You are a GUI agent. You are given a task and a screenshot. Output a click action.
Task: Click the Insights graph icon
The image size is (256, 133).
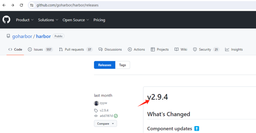[x=227, y=50]
